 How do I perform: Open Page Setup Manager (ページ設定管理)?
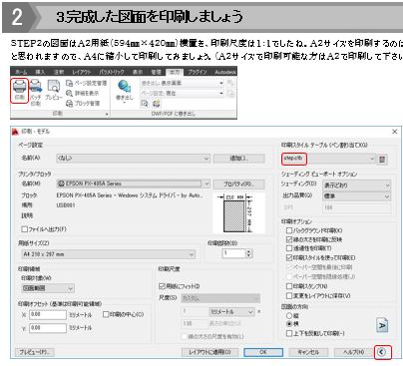click(86, 83)
